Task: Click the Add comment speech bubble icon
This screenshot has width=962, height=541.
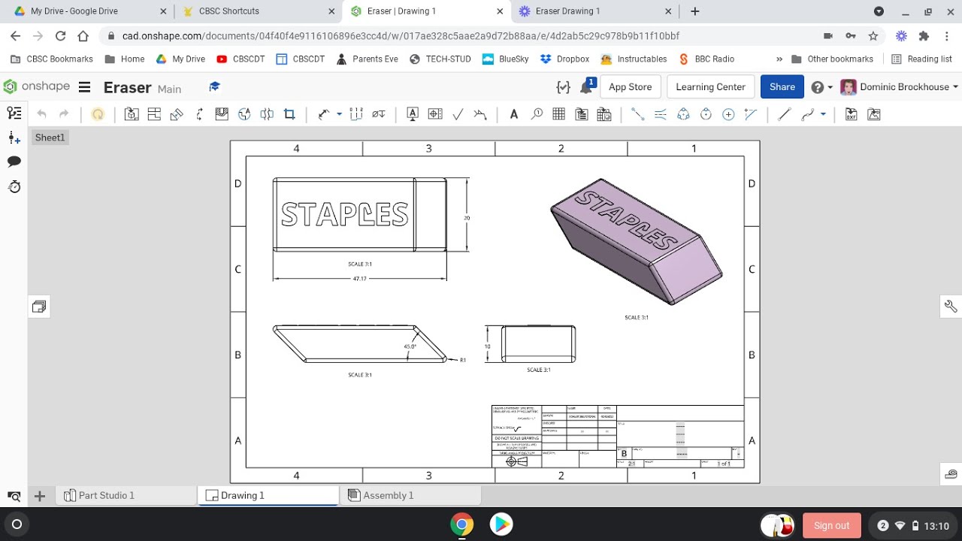Action: click(14, 162)
